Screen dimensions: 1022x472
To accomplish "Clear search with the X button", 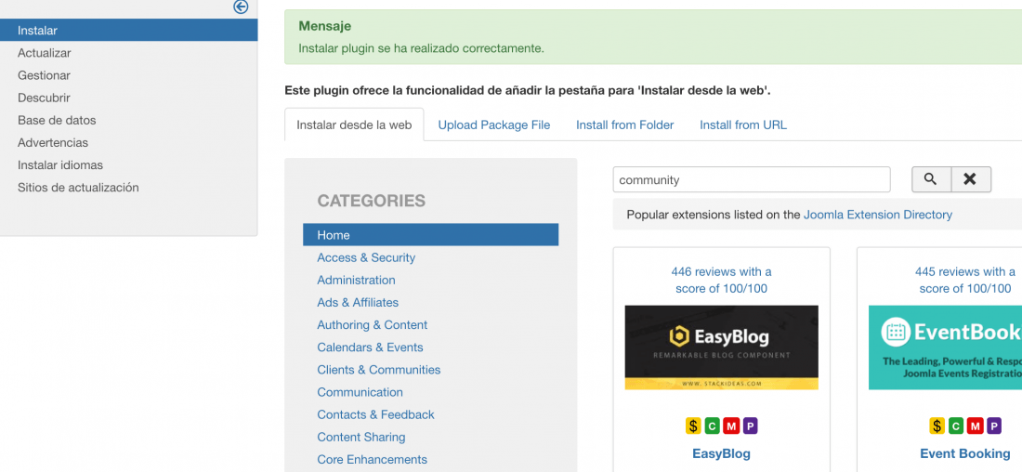I will [x=971, y=179].
